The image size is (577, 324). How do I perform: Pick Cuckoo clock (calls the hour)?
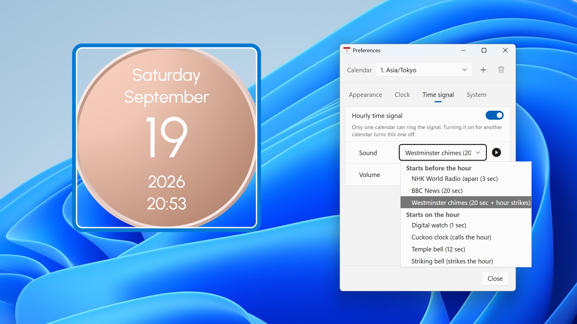pyautogui.click(x=466, y=237)
